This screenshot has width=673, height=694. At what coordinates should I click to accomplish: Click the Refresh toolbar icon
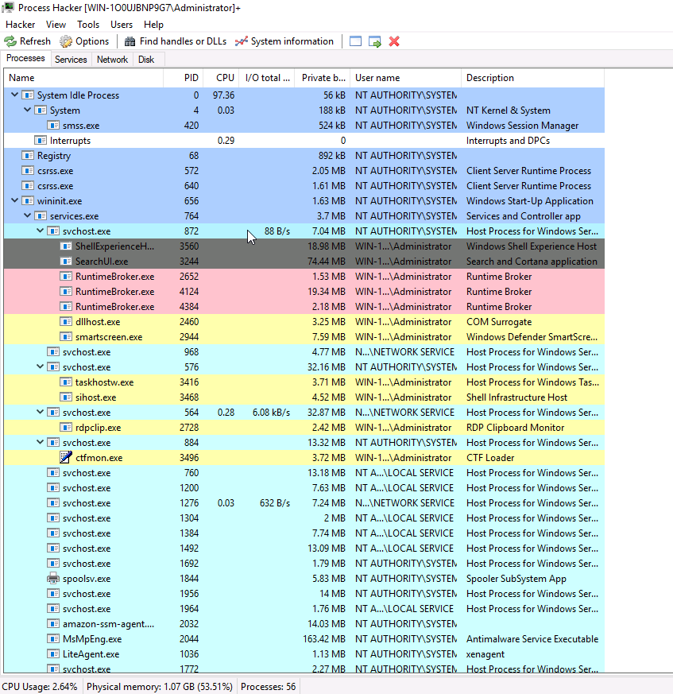point(10,41)
